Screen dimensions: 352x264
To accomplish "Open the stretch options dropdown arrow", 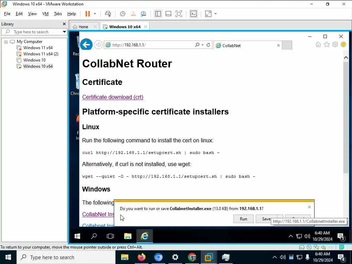I will click(x=216, y=14).
